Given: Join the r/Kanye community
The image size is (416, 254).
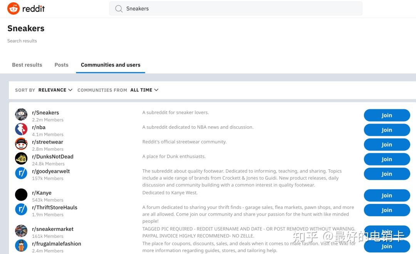Looking at the screenshot, I should coord(387,196).
